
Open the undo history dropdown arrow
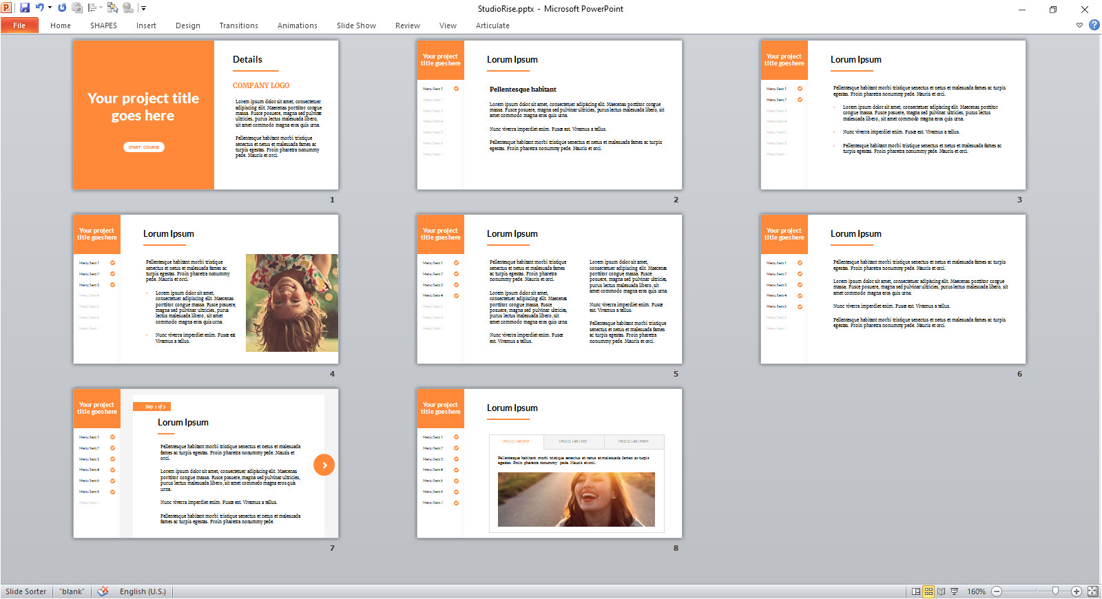point(50,8)
